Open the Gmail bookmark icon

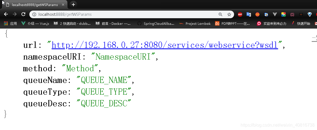[x=316, y=23]
